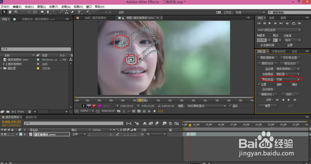Uncheck the 位置 position checkbox
The width and height of the screenshot is (311, 164).
259,84
